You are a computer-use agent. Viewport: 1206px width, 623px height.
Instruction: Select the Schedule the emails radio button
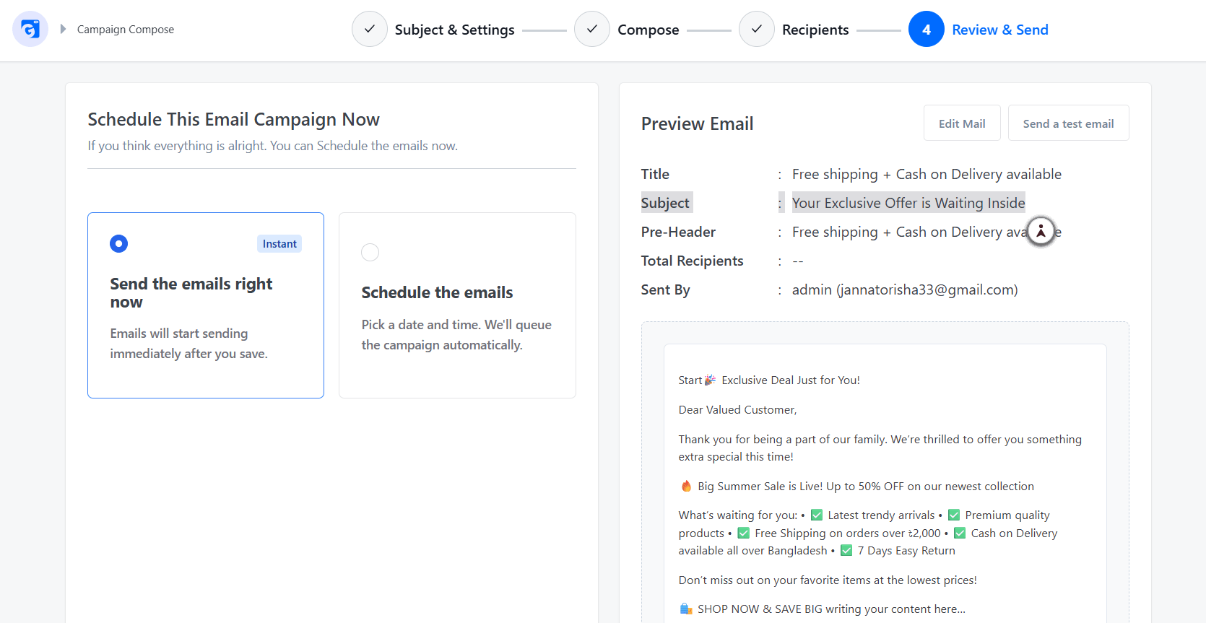coord(370,252)
